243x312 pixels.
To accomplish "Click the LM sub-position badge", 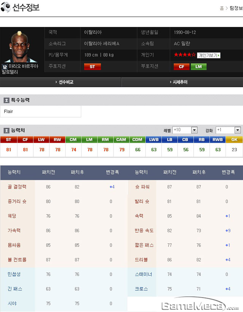I will pyautogui.click(x=199, y=67).
